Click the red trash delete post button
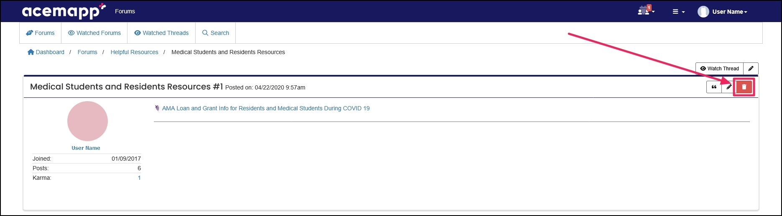 [744, 87]
